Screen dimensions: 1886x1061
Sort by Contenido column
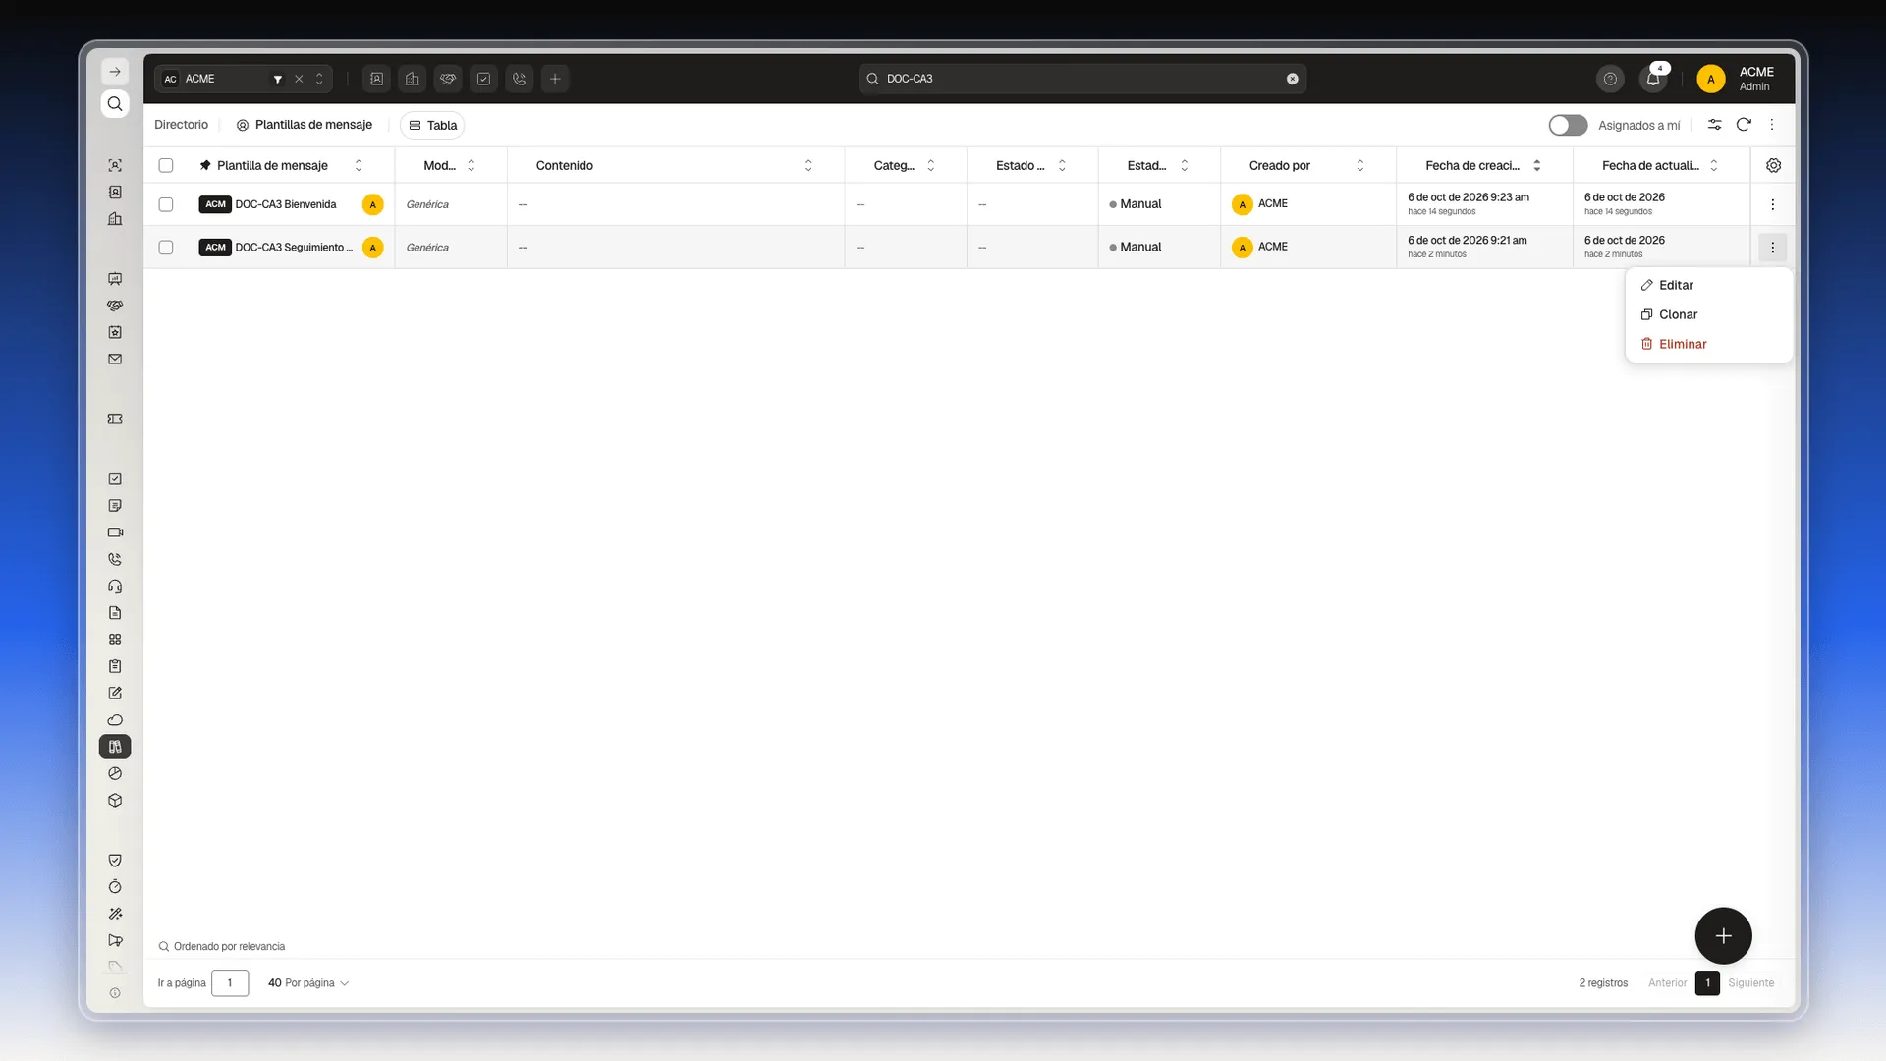[x=808, y=165]
